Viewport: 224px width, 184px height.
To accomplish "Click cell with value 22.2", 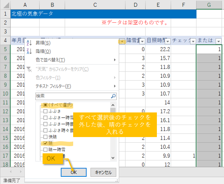I will click(x=158, y=49).
